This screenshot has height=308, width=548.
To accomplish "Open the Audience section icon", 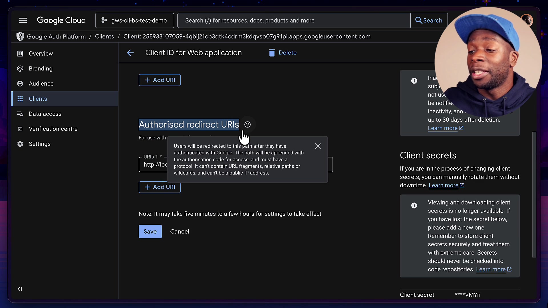I will click(20, 84).
